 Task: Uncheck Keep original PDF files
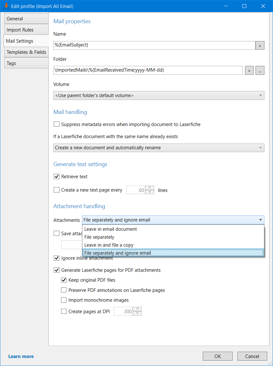tap(64, 280)
